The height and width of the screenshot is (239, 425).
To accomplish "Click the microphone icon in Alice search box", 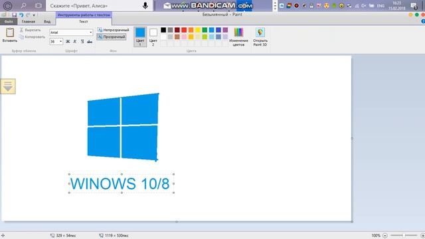I will (145, 5).
